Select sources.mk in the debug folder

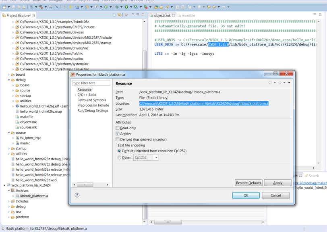tap(28, 127)
